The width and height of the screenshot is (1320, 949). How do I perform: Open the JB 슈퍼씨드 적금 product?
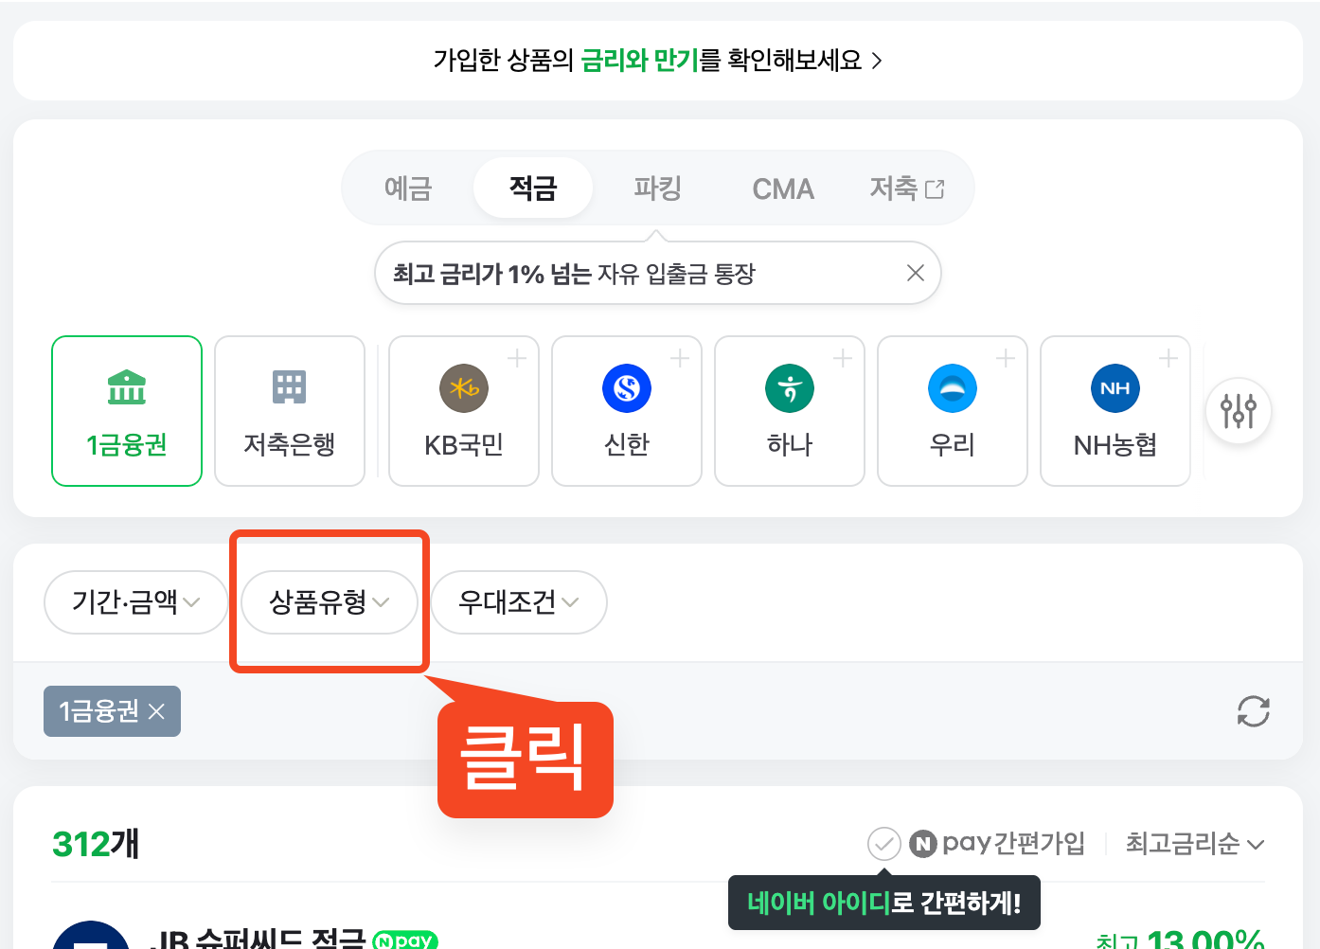click(258, 938)
